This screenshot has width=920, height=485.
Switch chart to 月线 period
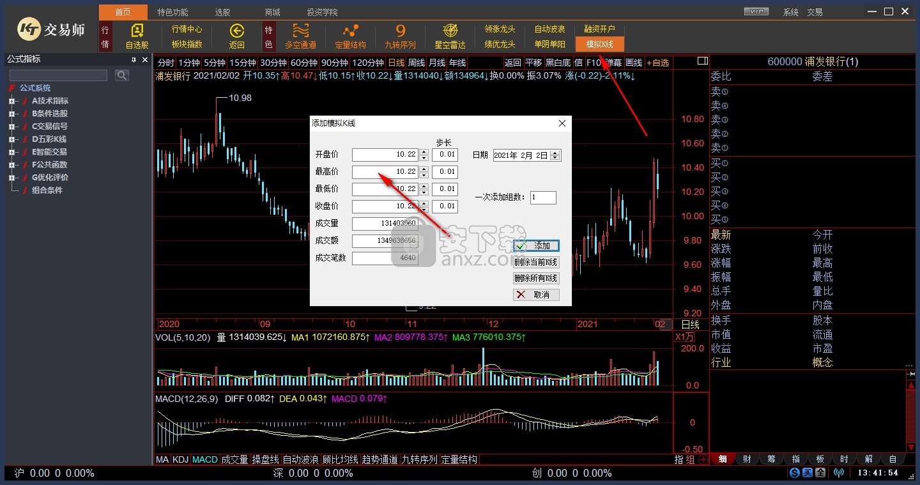point(437,63)
